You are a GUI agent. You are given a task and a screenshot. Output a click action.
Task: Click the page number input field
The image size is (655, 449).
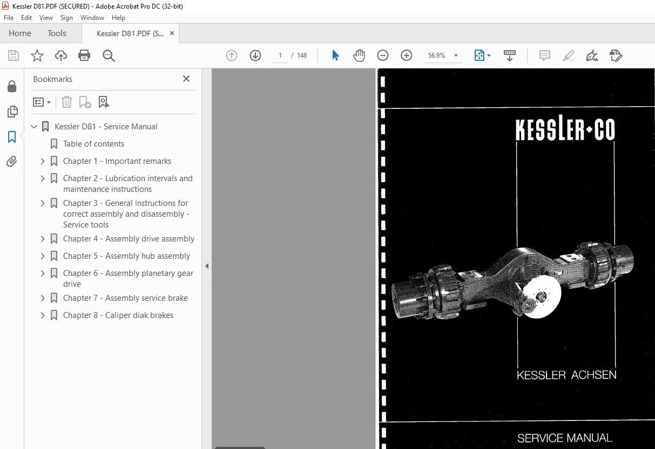coord(280,56)
